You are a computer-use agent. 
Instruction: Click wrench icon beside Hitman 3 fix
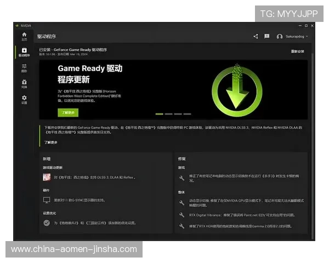point(181,178)
